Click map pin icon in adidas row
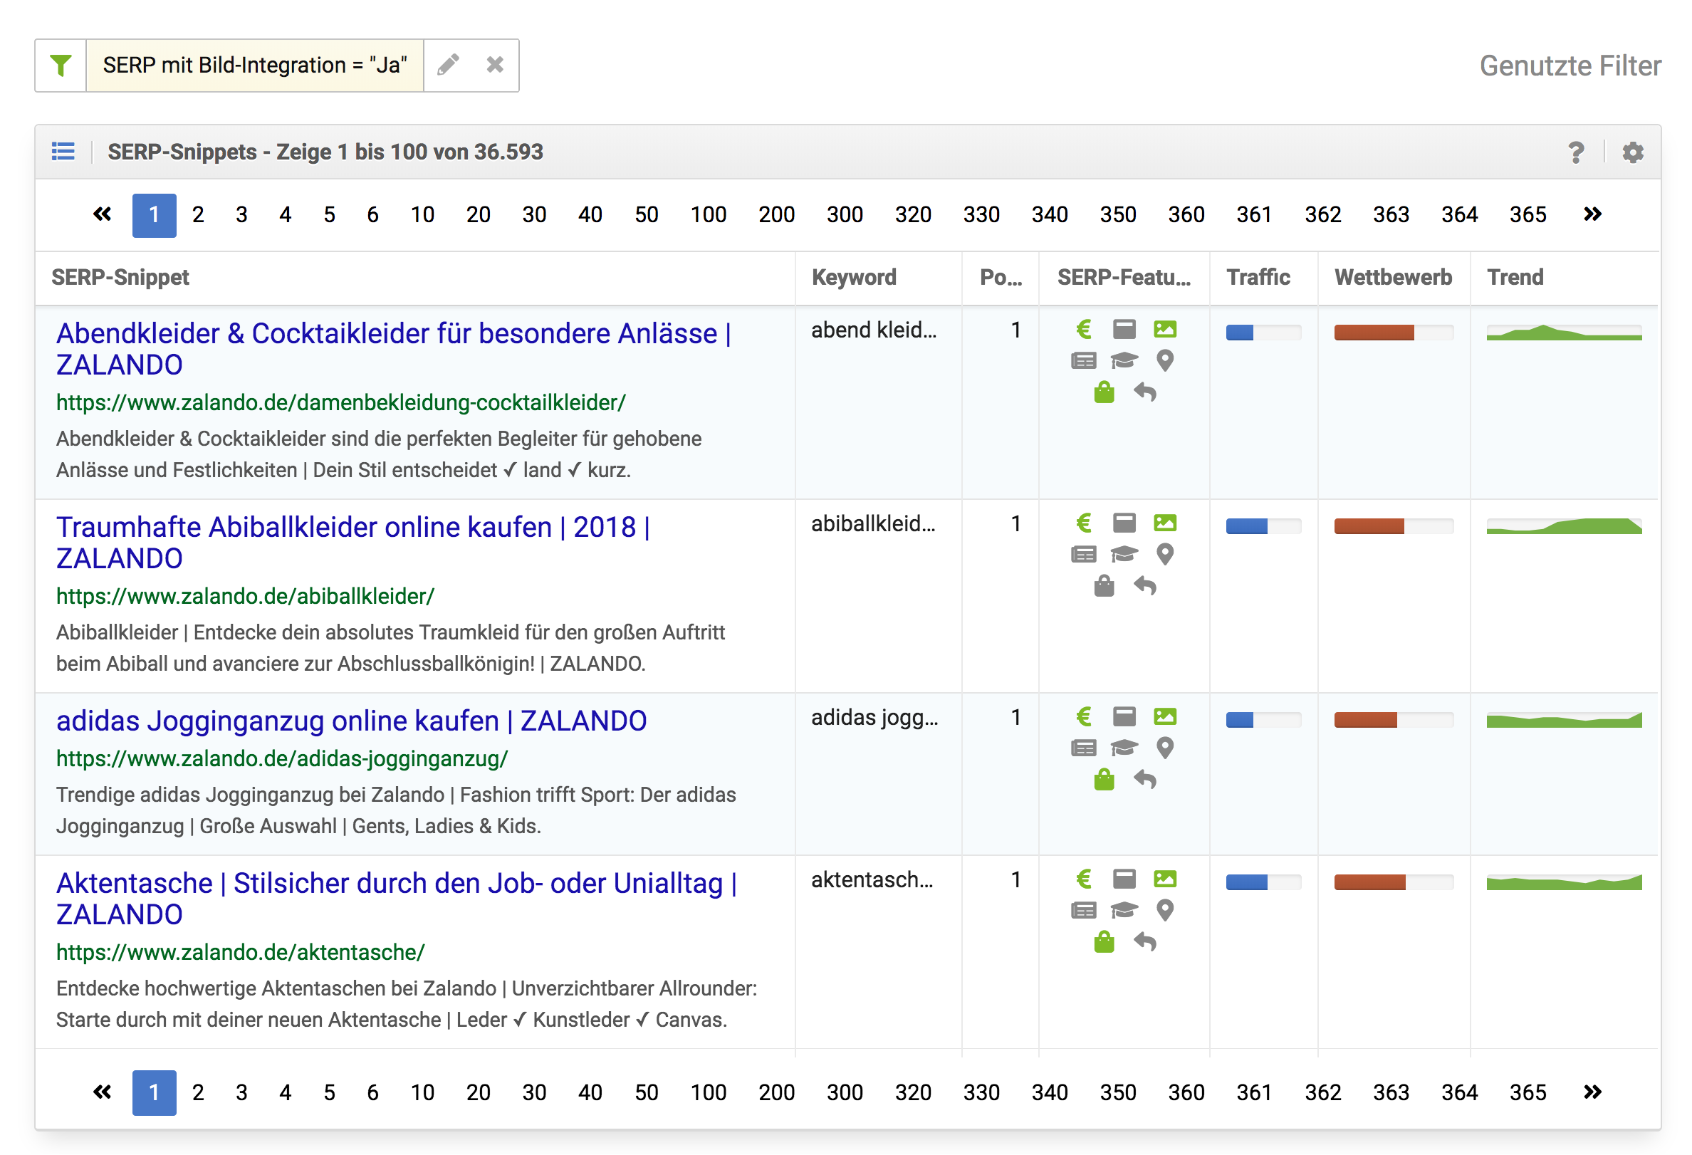Image resolution: width=1692 pixels, height=1155 pixels. [x=1165, y=748]
